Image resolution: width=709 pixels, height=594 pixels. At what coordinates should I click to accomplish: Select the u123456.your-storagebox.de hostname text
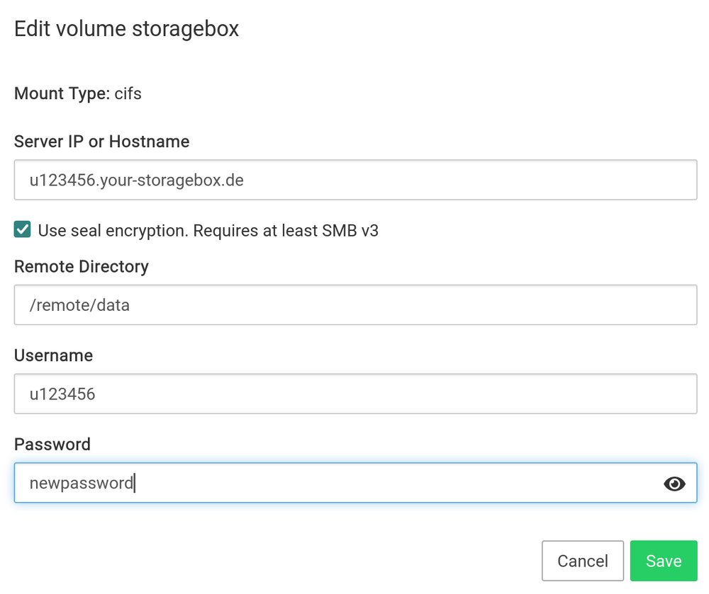(136, 180)
